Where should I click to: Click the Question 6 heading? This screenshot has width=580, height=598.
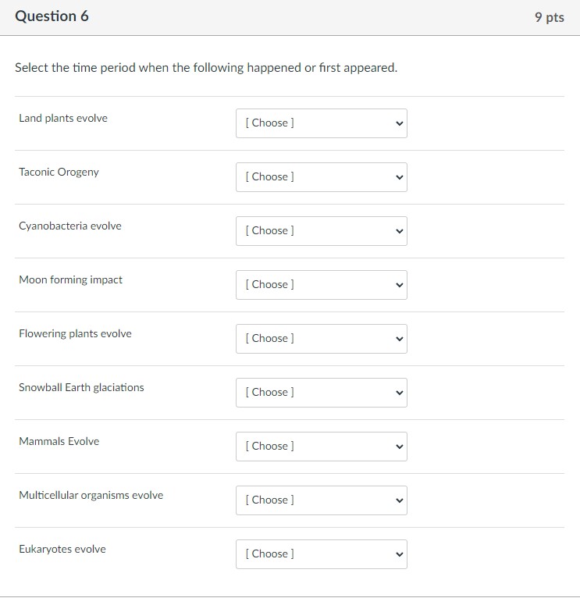click(x=52, y=16)
